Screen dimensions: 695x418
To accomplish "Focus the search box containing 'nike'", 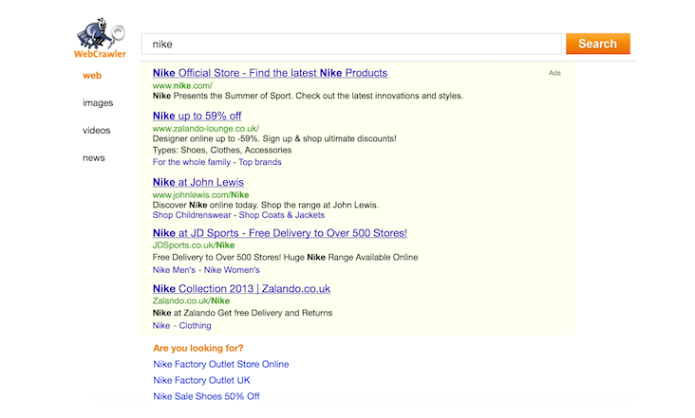I will tap(351, 44).
